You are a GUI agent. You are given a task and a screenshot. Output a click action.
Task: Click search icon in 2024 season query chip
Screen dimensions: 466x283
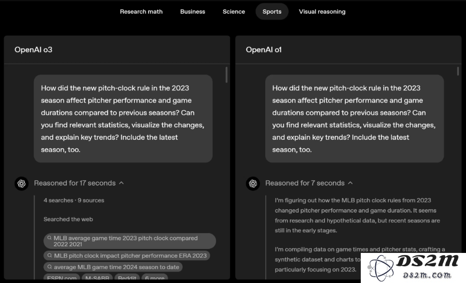point(50,267)
